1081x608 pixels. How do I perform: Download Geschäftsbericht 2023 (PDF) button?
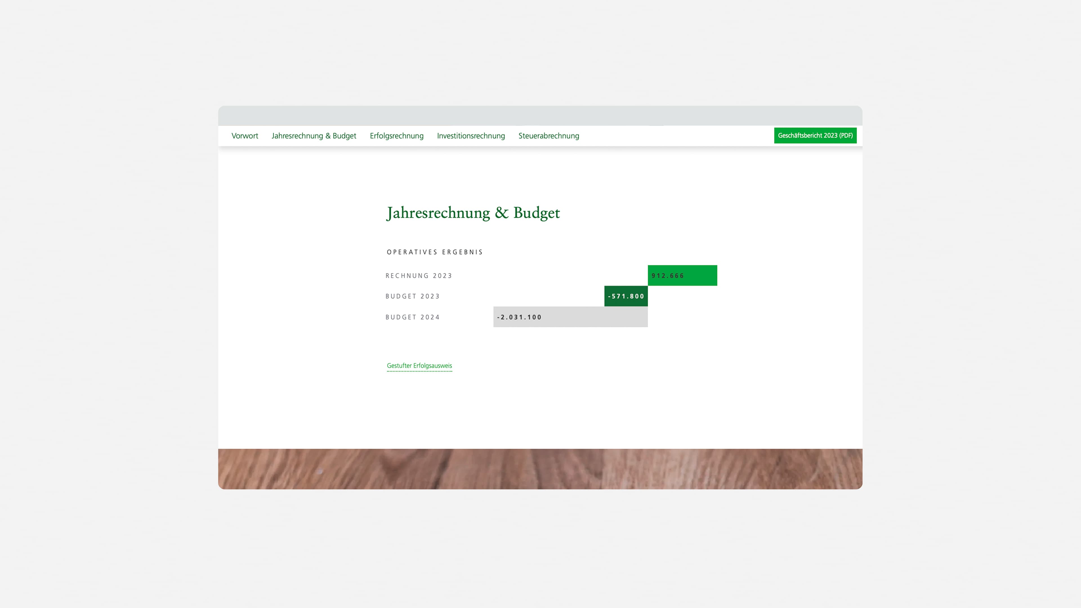click(x=815, y=135)
